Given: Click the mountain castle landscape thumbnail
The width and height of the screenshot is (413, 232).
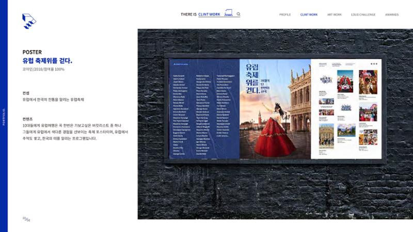Looking at the screenshot, I should pyautogui.click(x=346, y=130).
